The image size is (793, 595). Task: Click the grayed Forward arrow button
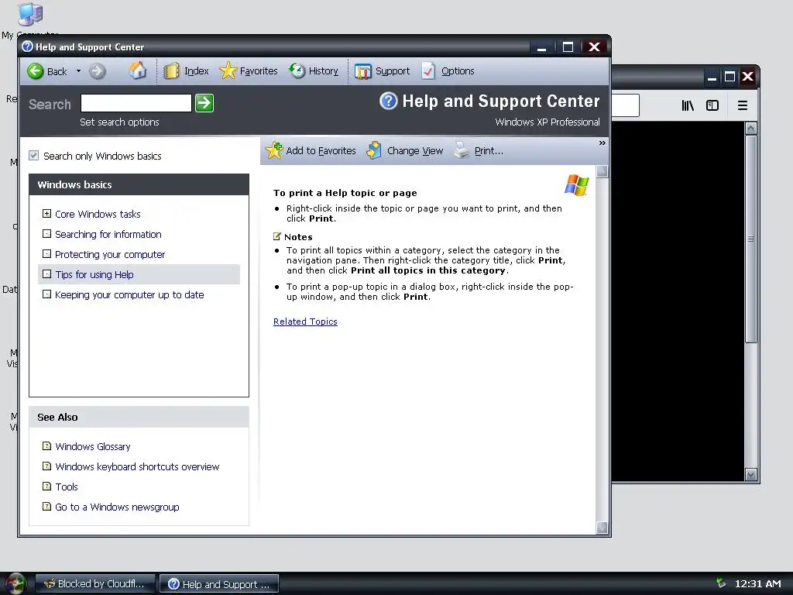[98, 71]
